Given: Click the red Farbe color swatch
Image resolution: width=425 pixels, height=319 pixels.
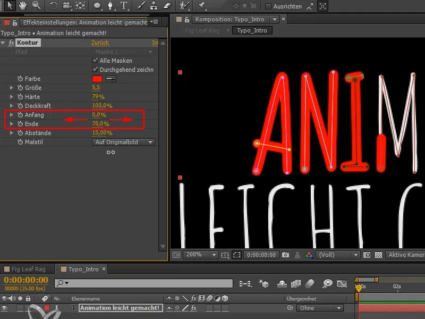Looking at the screenshot, I should [97, 79].
